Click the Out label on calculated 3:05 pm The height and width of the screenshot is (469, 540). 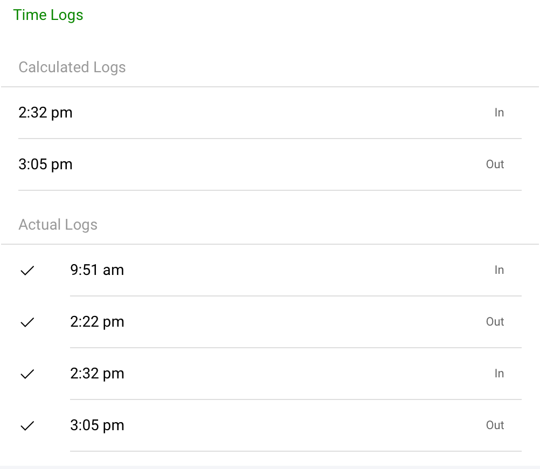click(x=495, y=164)
